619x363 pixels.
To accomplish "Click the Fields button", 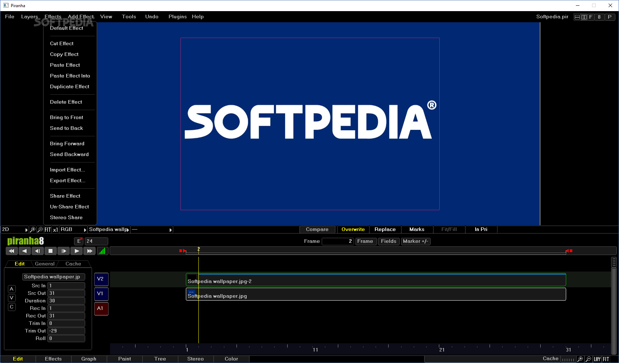I will coord(389,241).
